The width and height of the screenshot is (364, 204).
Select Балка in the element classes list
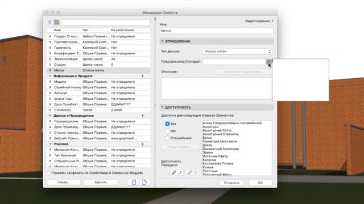207,138
